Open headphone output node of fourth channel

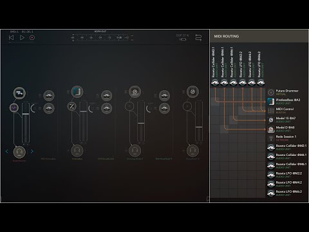[x=192, y=151]
